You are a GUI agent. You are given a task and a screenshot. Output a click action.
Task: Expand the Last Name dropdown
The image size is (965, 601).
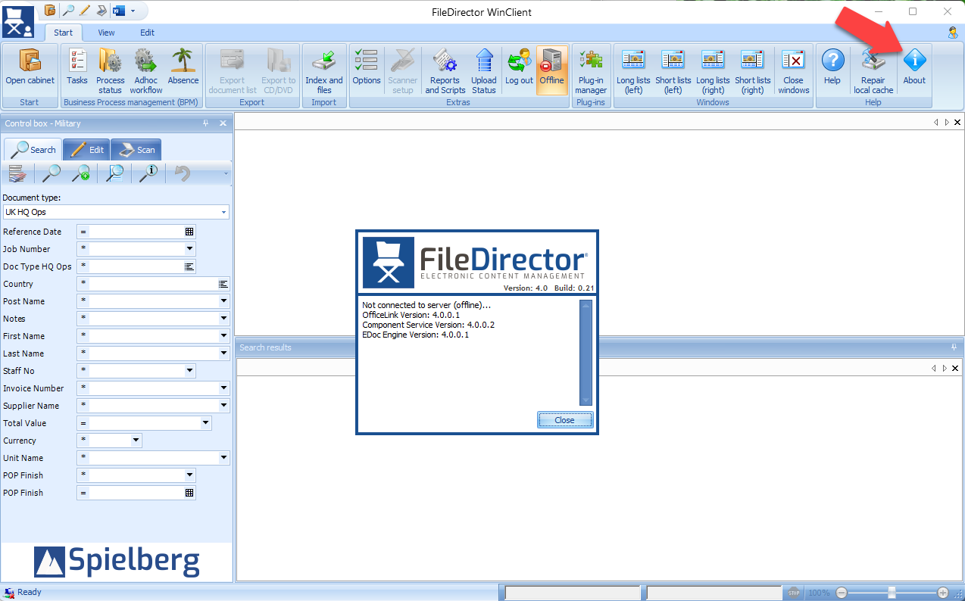point(223,353)
